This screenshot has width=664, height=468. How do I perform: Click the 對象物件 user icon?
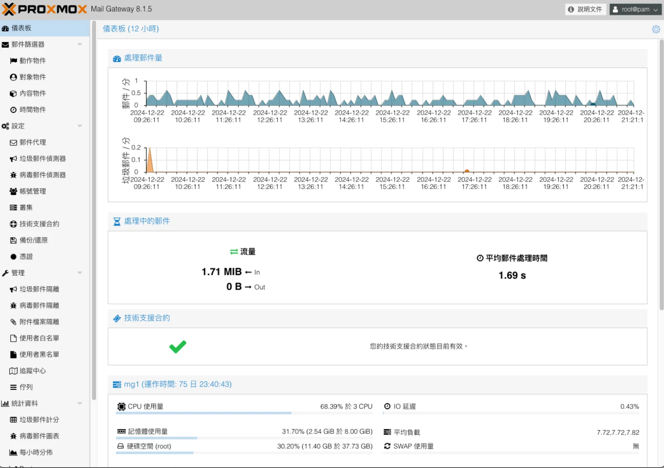(x=13, y=77)
